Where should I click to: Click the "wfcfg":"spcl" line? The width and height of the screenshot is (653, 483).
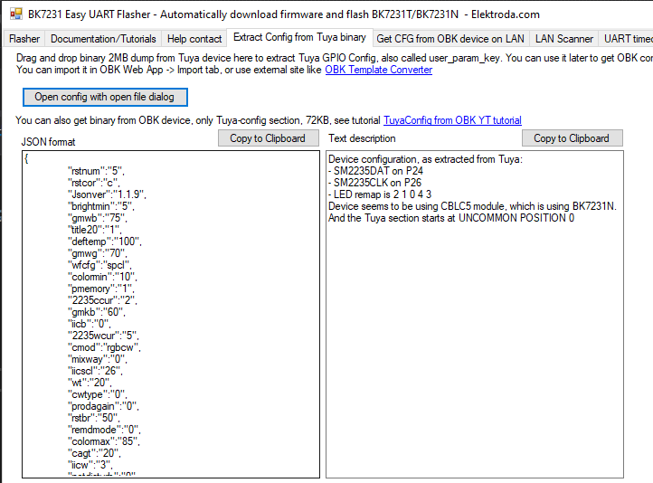[x=99, y=265]
